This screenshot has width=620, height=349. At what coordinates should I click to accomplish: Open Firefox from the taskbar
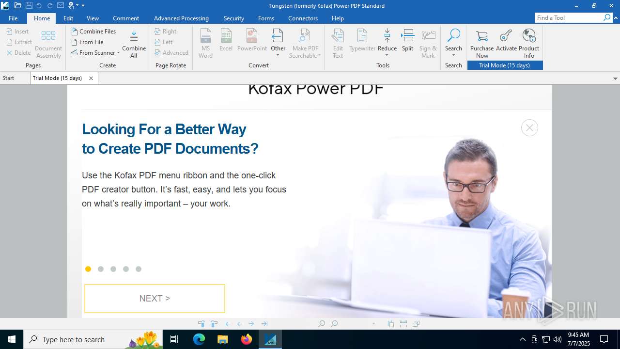pos(247,339)
